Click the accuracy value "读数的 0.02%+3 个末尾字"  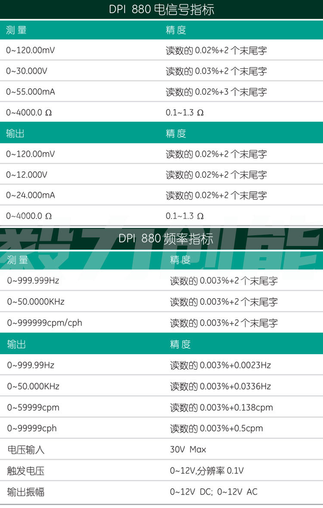point(216,92)
